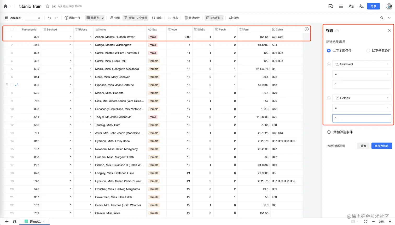The width and height of the screenshot is (395, 225).
Task: Click the Name column header
Action: click(x=120, y=29)
